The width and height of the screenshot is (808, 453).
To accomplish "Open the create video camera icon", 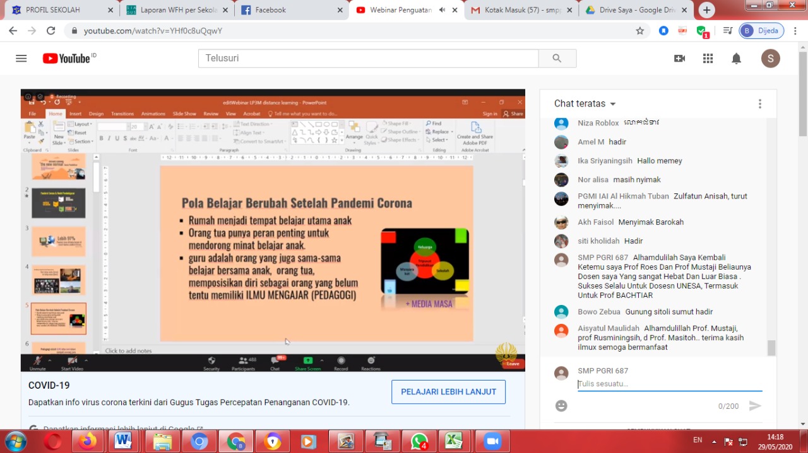I will (679, 59).
